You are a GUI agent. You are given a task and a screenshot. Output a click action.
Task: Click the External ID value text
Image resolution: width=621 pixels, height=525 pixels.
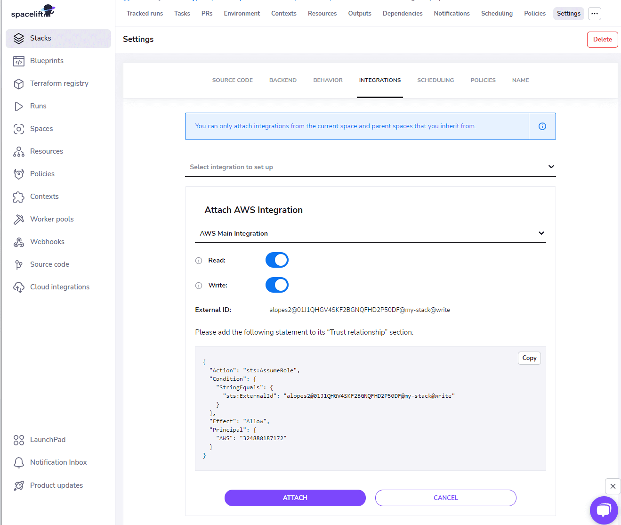(x=360, y=310)
